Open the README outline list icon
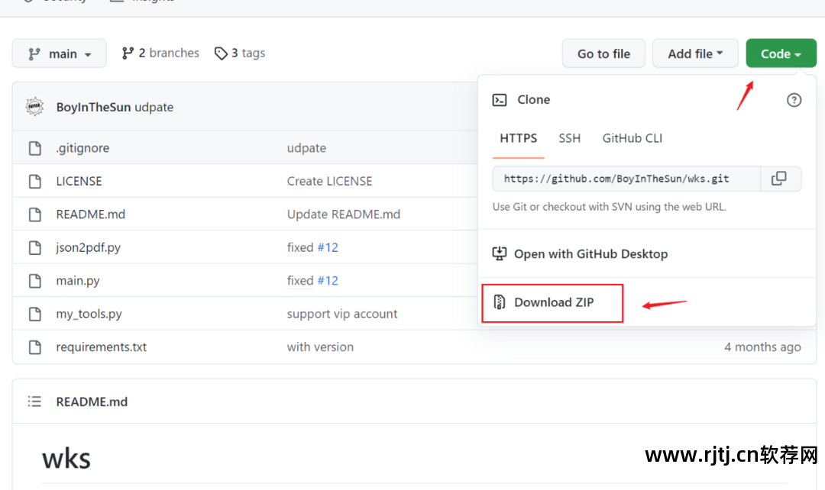 click(34, 401)
